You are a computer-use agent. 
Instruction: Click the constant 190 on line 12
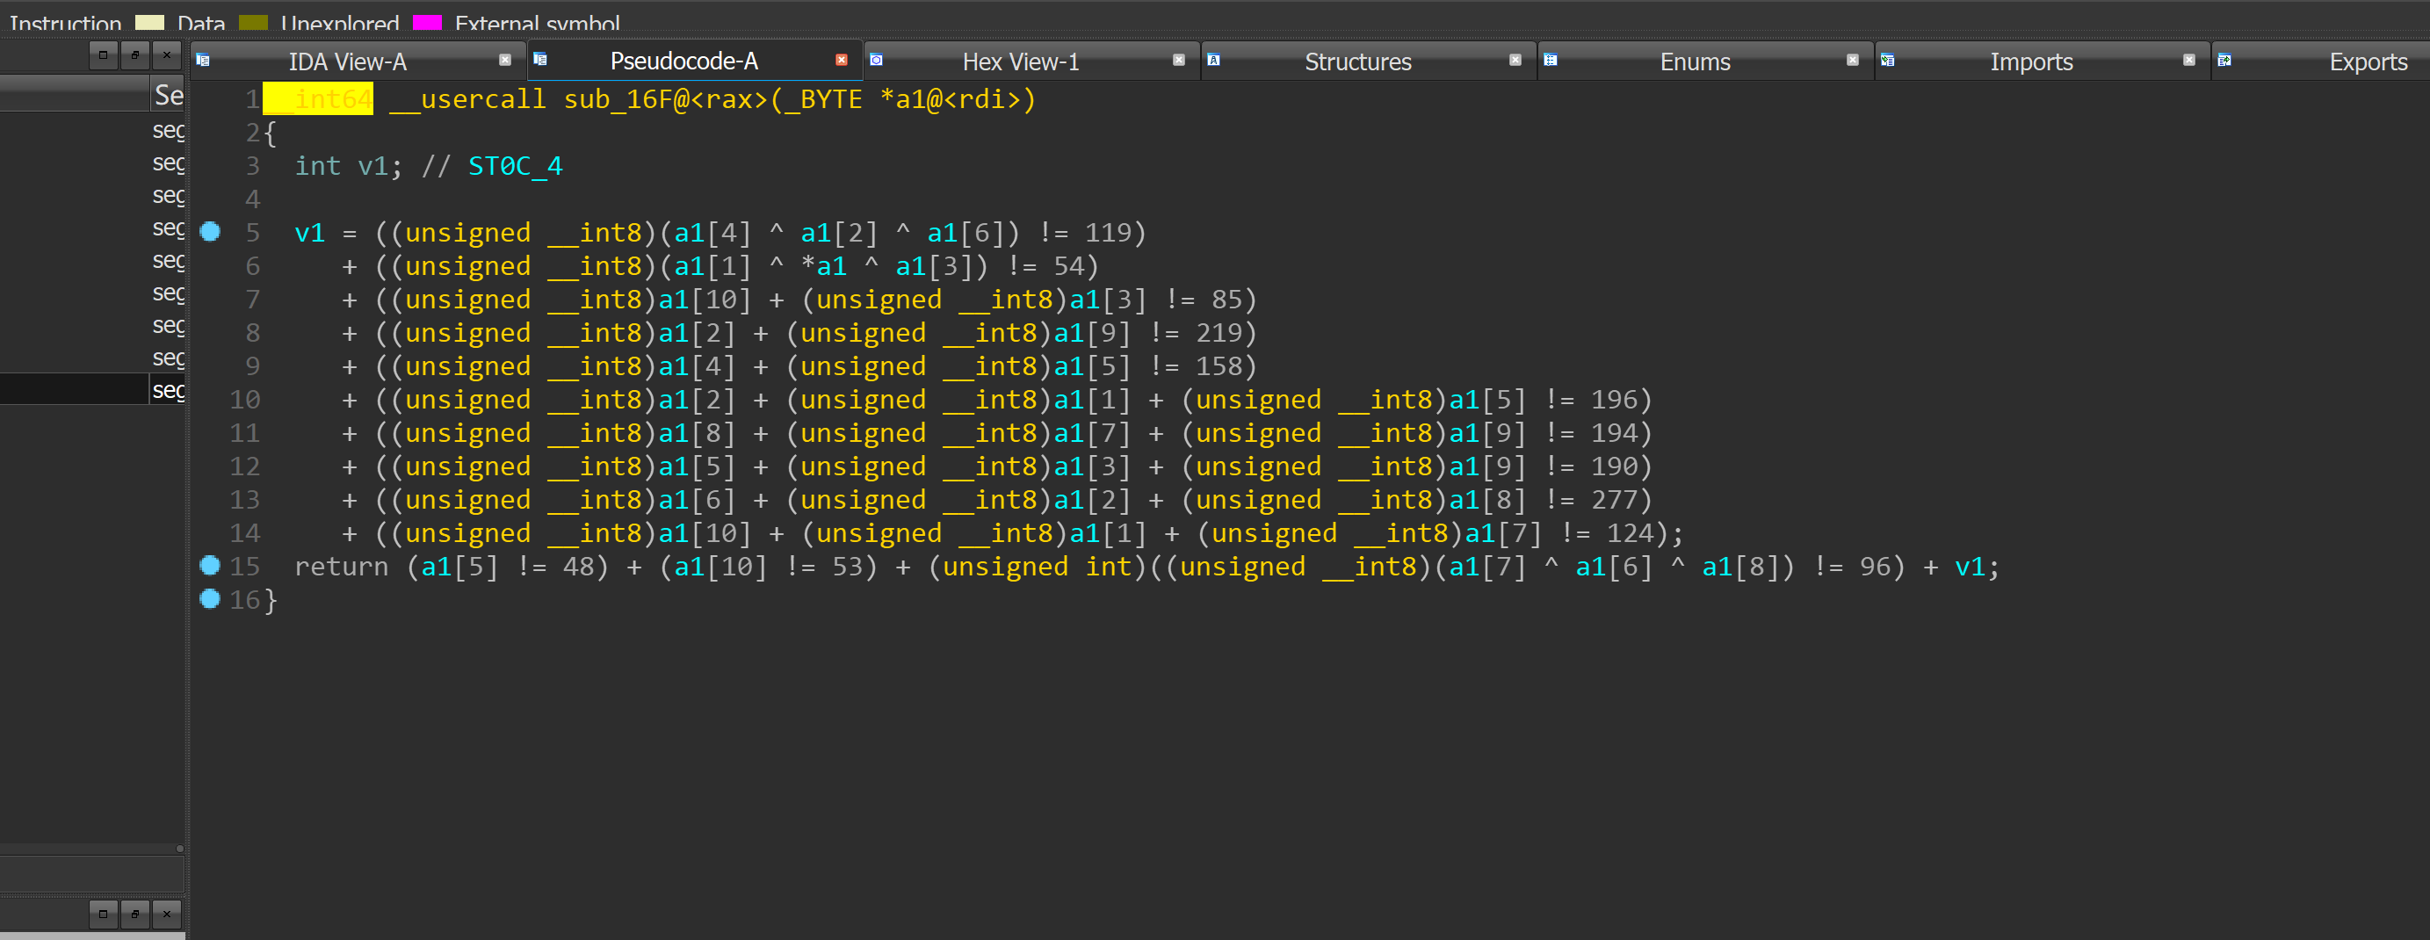click(1614, 466)
